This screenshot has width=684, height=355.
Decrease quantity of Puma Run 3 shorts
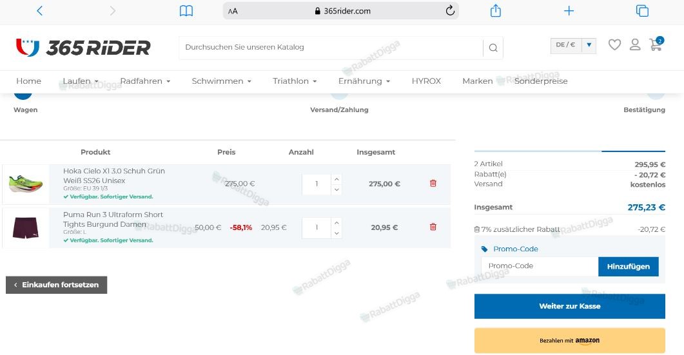tap(337, 233)
